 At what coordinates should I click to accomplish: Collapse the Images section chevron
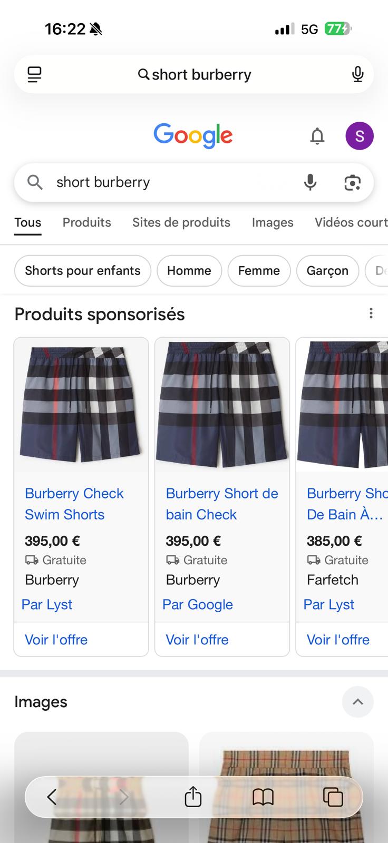(357, 702)
